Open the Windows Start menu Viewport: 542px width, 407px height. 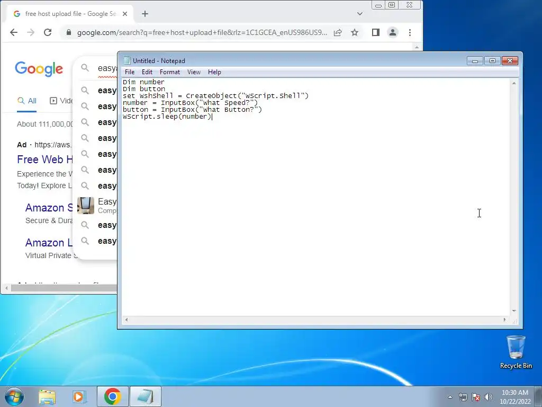tap(14, 396)
